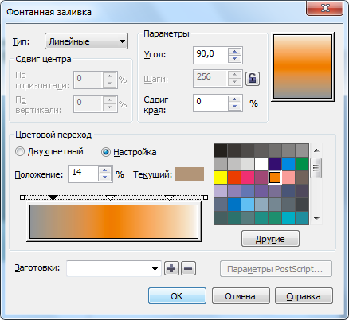The image size is (349, 320).
Task: Select the Двухцветный radio button
Action: coord(20,152)
